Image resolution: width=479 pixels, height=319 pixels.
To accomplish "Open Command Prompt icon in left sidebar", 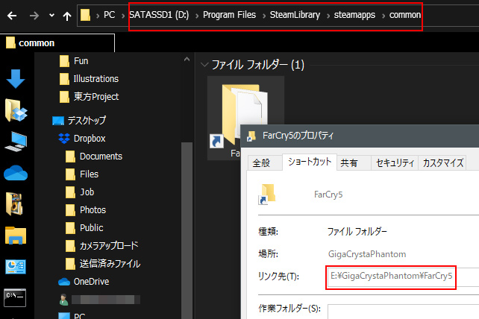I will (15, 297).
